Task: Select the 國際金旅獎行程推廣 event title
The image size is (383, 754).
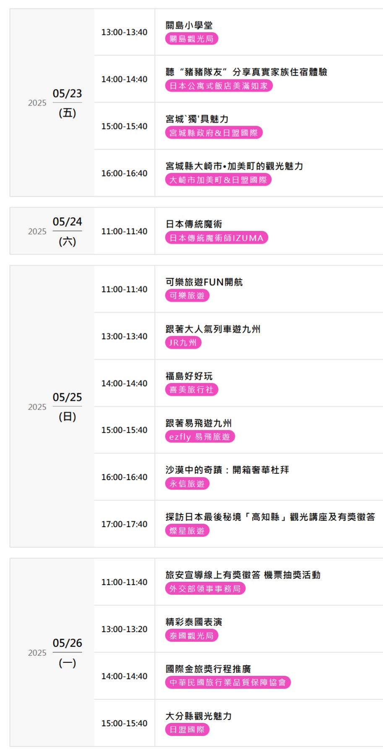Action: pyautogui.click(x=208, y=669)
